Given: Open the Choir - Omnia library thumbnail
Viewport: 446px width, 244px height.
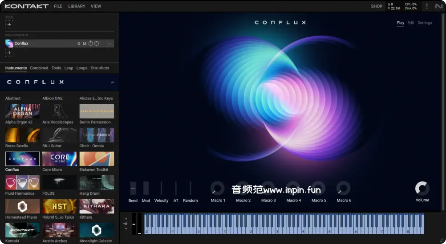Looking at the screenshot, I should pos(97,135).
